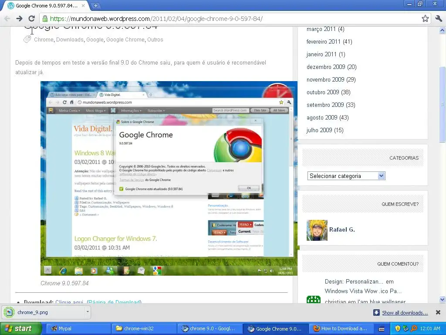Open a new tab with the plus button

click(96, 5)
